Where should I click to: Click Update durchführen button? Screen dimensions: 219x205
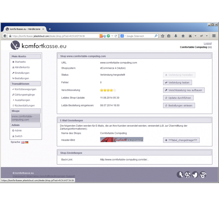(178, 98)
